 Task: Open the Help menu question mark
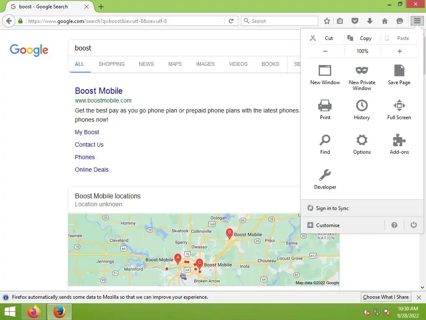pyautogui.click(x=394, y=225)
